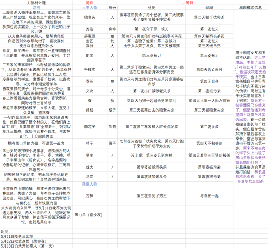
Task: Select the 千枝实 character cell
Action: 90,70
